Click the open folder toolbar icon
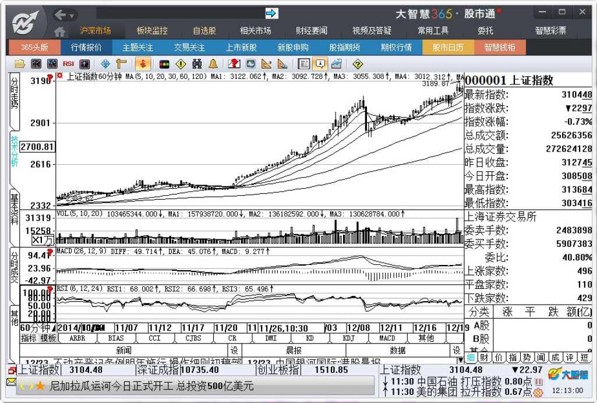The width and height of the screenshot is (597, 403). (19, 64)
